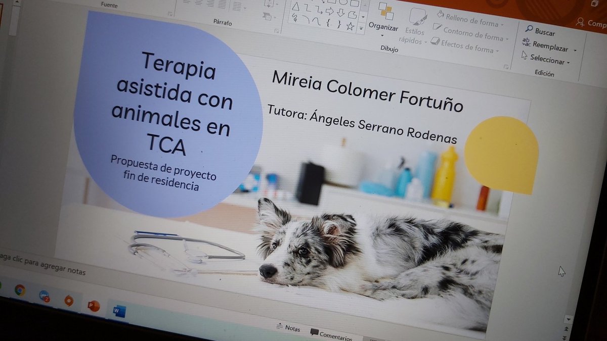607x341 pixels.
Task: Select the triangle shape in shapes gallery
Action: click(x=295, y=7)
